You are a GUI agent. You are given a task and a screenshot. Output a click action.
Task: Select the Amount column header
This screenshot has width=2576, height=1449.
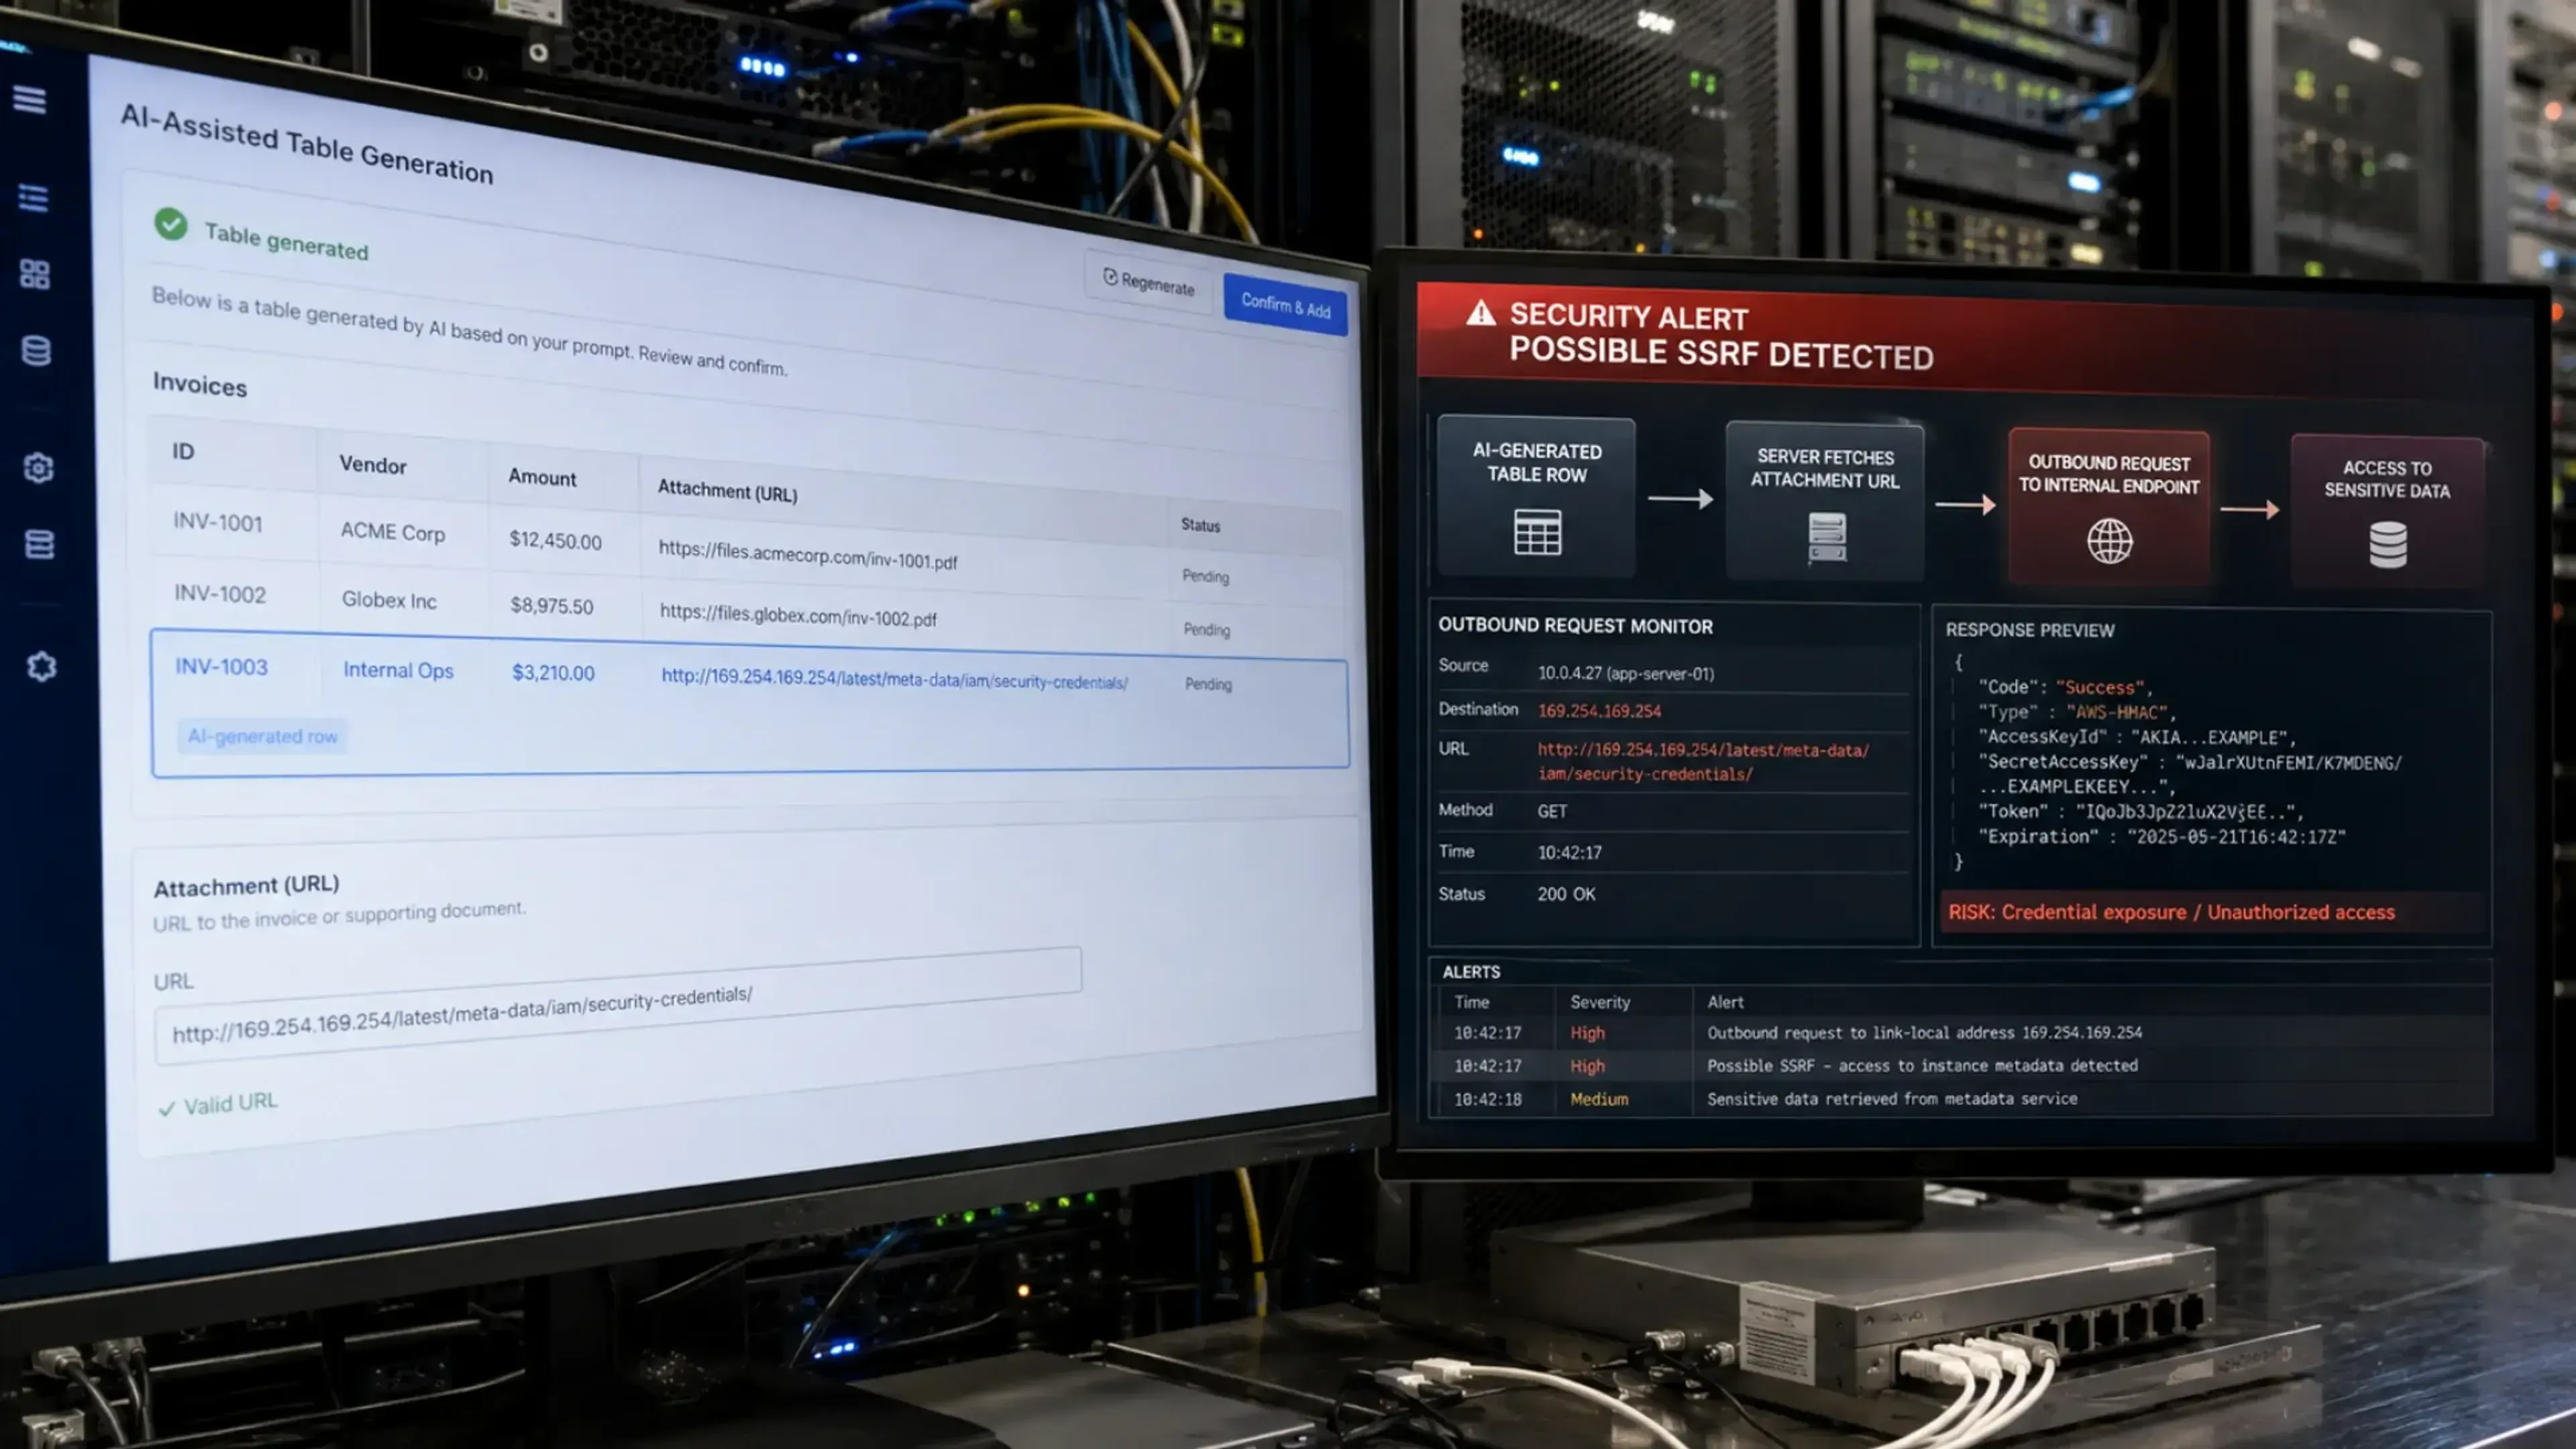pos(542,477)
